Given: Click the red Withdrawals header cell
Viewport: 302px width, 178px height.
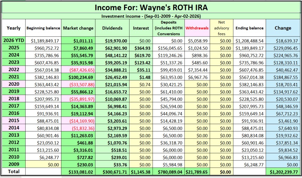Looking at the screenshot, I should (197, 28).
